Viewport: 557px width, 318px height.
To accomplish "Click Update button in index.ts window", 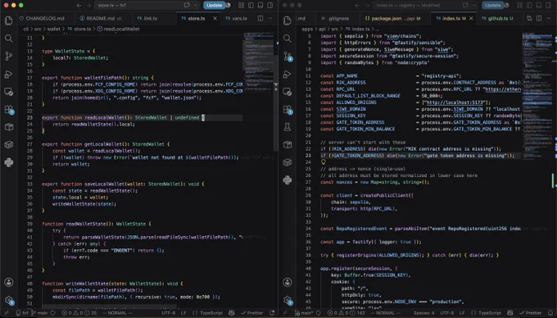I will 492,6.
